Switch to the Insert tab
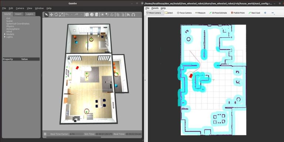The width and height of the screenshot is (284, 142). [18, 14]
